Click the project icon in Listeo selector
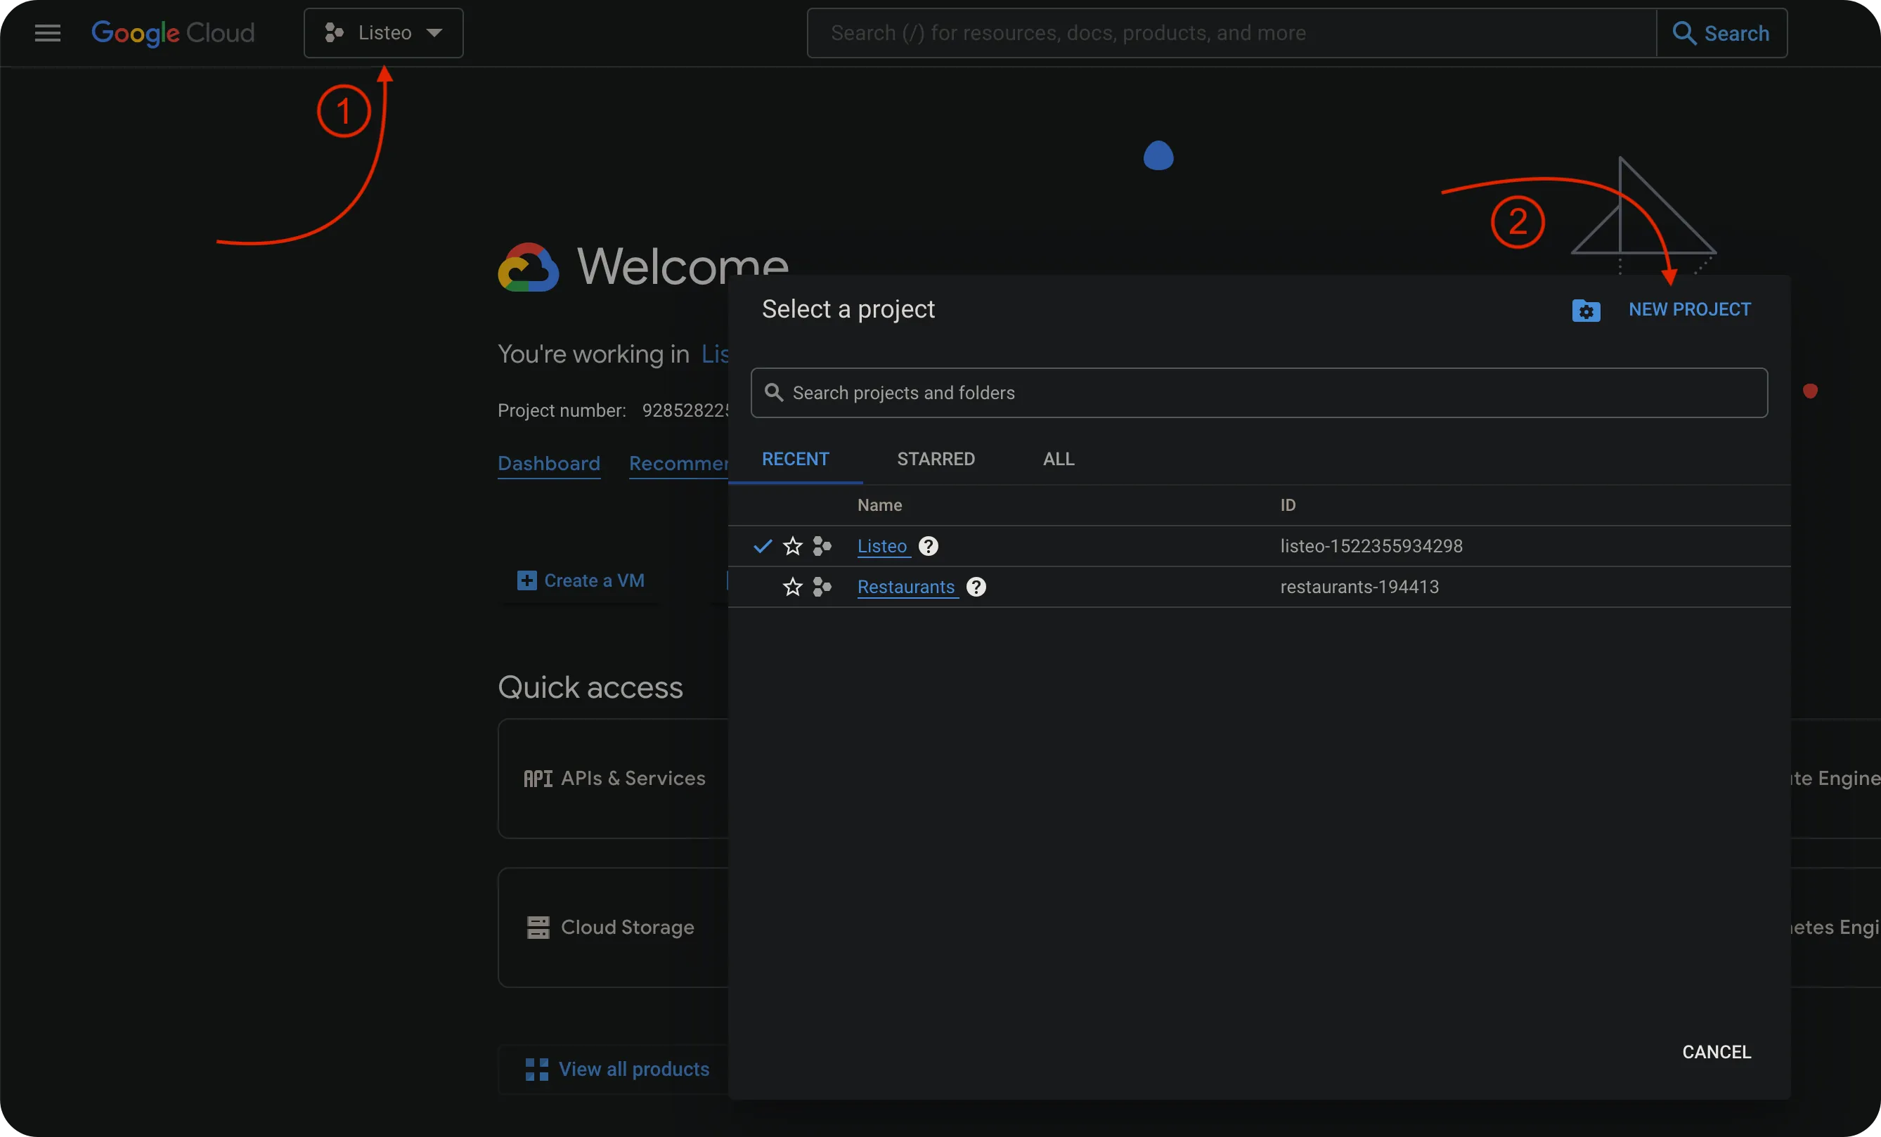The height and width of the screenshot is (1137, 1881). (x=334, y=33)
